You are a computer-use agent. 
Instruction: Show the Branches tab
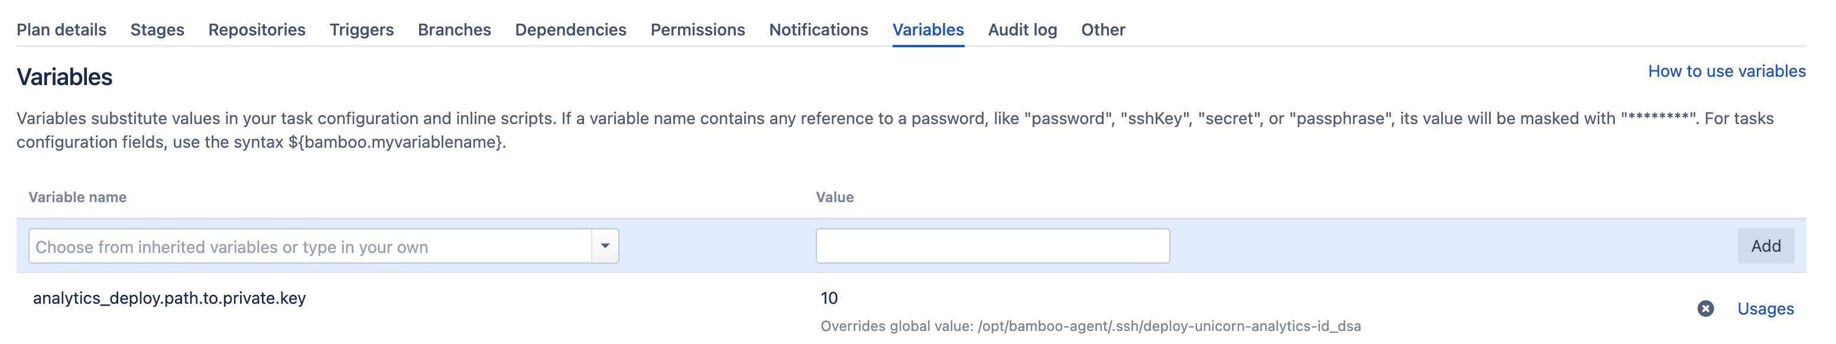(454, 30)
